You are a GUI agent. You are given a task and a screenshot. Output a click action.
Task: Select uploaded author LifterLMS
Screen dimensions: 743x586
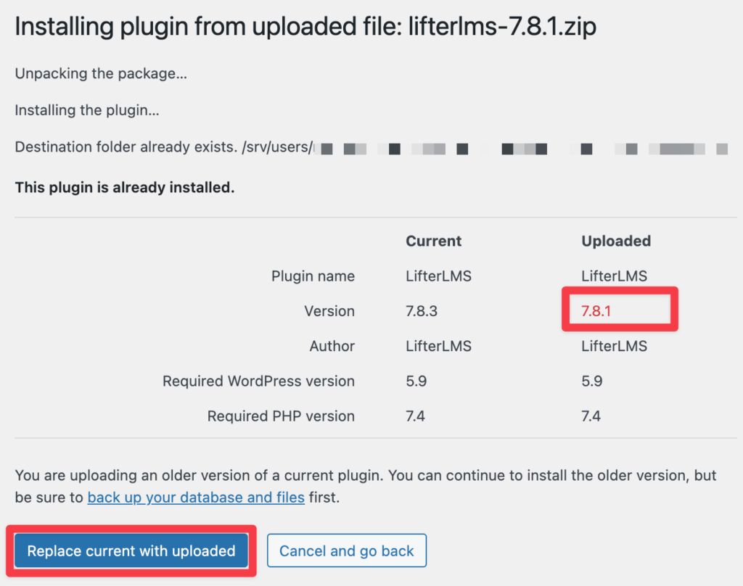[x=614, y=346]
